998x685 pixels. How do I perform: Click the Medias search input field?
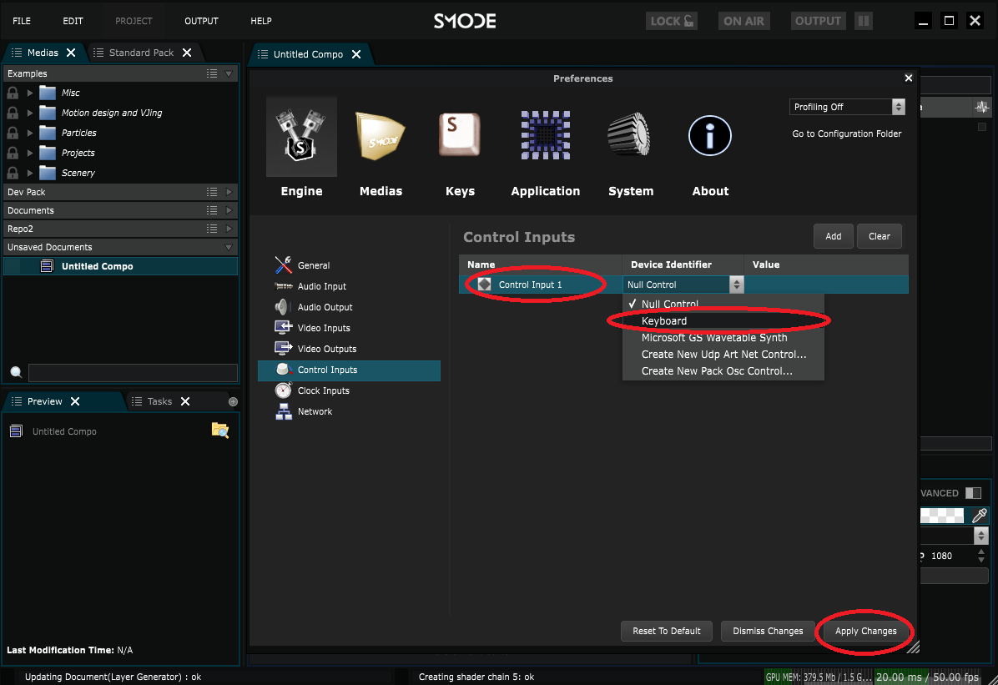coord(133,372)
